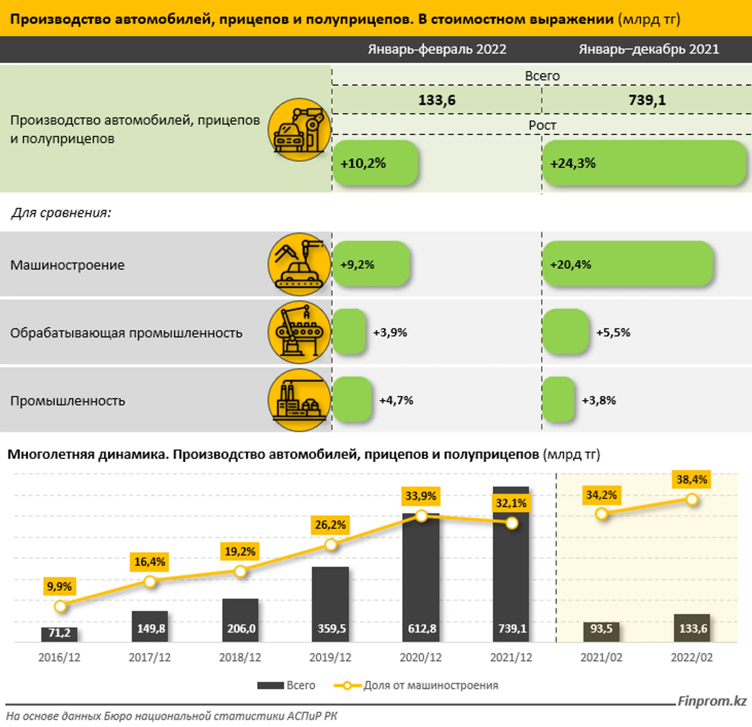Screen dimensions: 752x727
Task: Click the 739,1 bar for 2021/12
Action: coord(511,564)
